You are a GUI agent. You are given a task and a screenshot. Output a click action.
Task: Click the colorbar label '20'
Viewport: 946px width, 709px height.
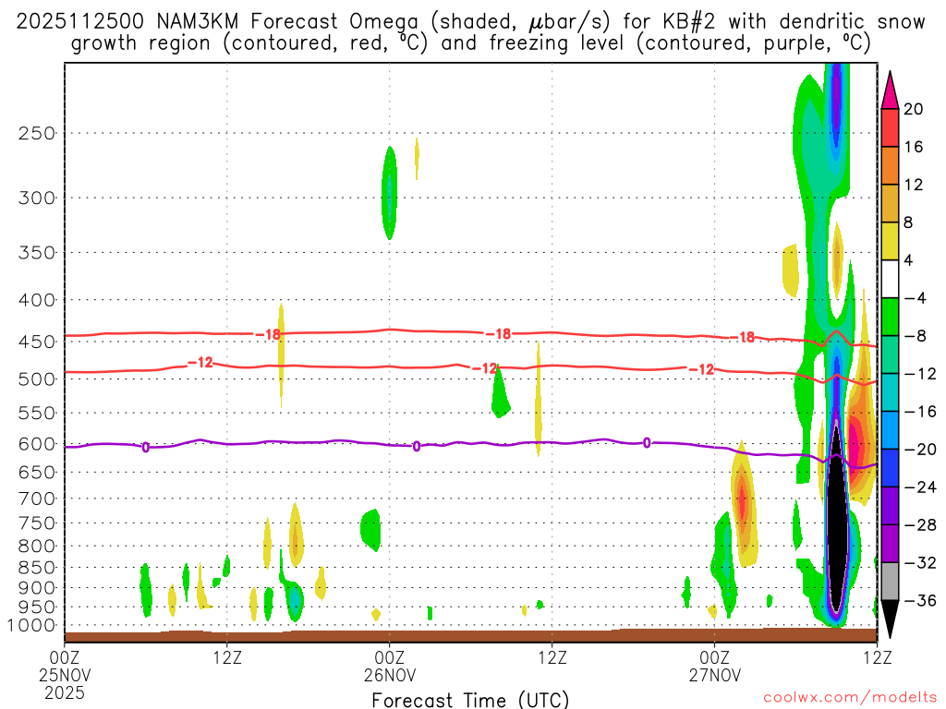(x=914, y=109)
